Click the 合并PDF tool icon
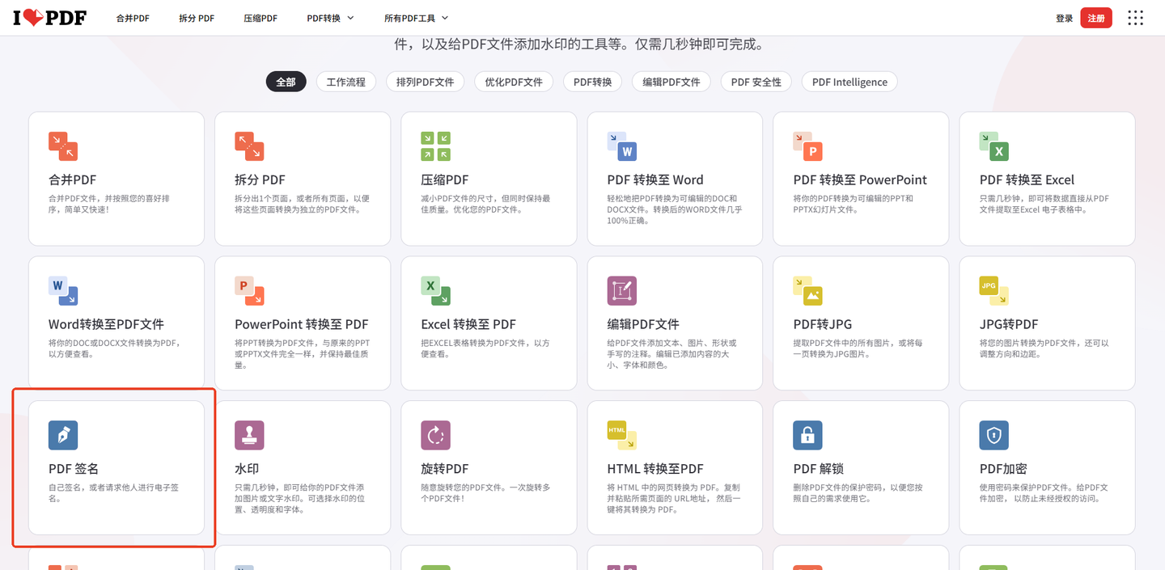Screen dimensions: 1165x570 [x=63, y=146]
